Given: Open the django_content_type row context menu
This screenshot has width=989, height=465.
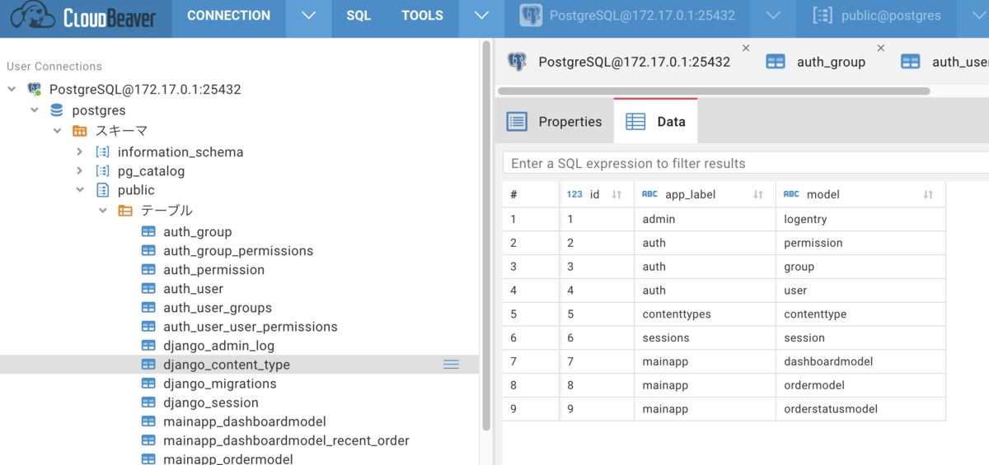Looking at the screenshot, I should point(451,365).
